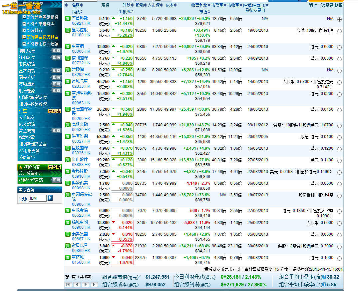The height and width of the screenshot is (291, 358).
Task: Click the buy icon beside 新濠國際發展
Action: [x=68, y=109]
